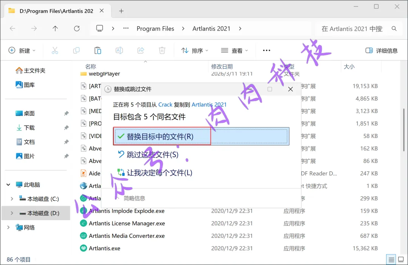Viewport: 408px width, 265px height.
Task: Select 主文件夹 in the sidebar
Action: [31, 70]
